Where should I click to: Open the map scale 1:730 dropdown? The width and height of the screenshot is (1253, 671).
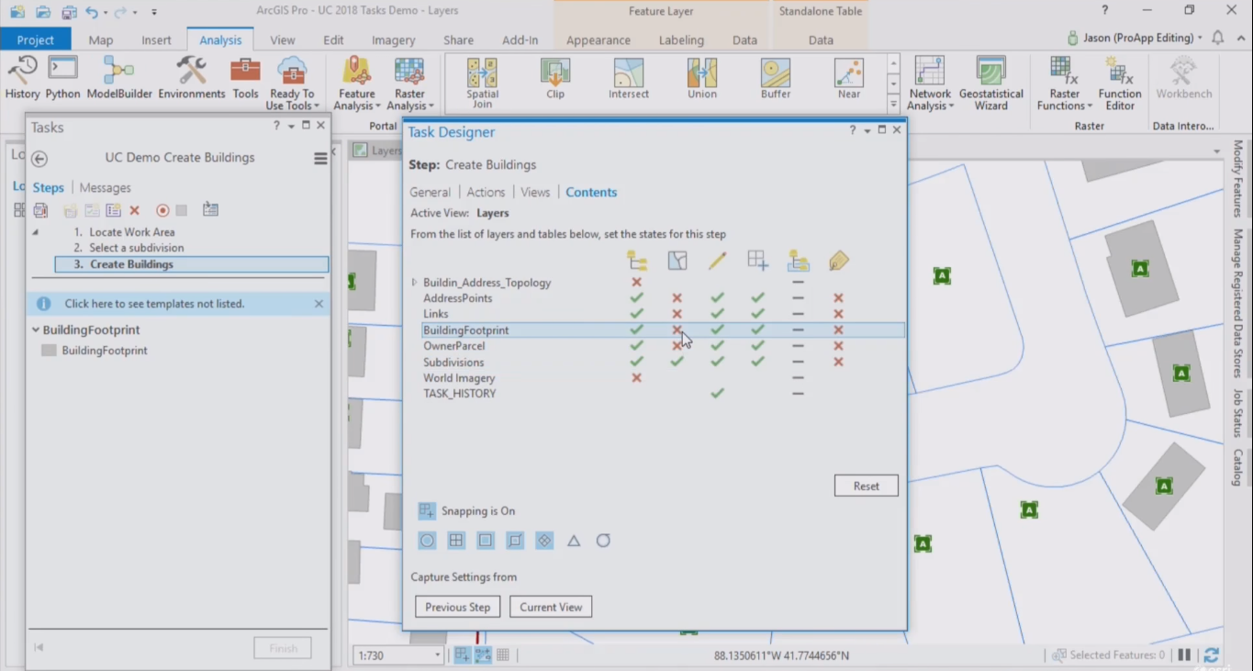tap(438, 655)
